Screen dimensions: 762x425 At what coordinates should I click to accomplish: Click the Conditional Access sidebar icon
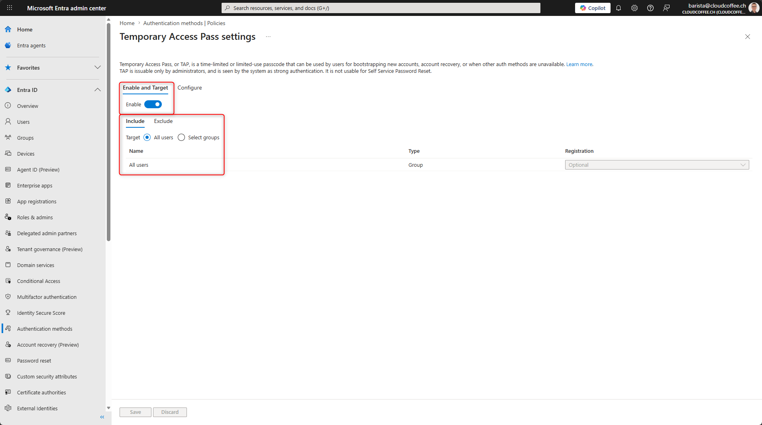point(8,281)
